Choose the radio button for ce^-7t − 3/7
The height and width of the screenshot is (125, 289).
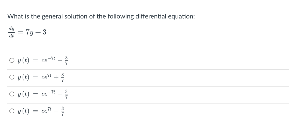[x=12, y=94]
